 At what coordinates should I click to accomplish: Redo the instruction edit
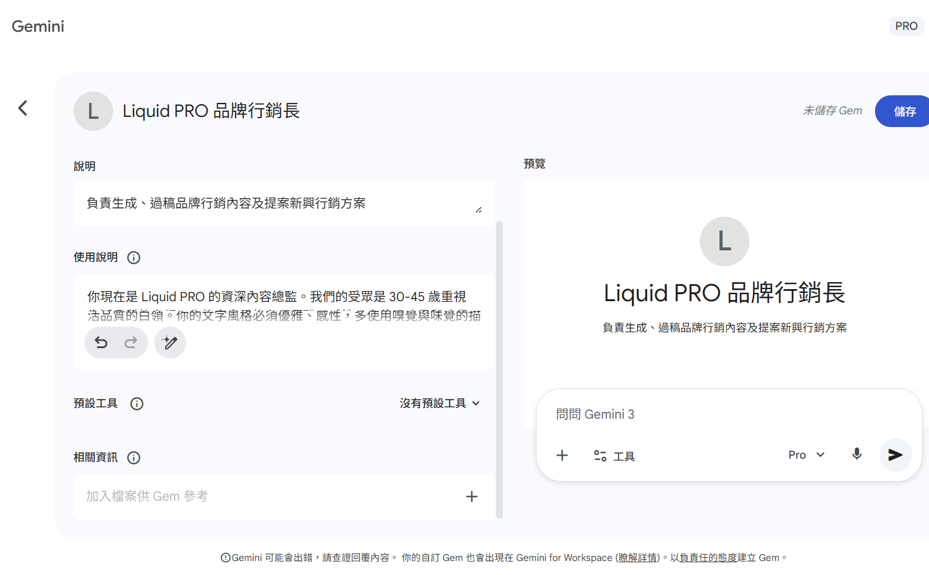pos(131,343)
